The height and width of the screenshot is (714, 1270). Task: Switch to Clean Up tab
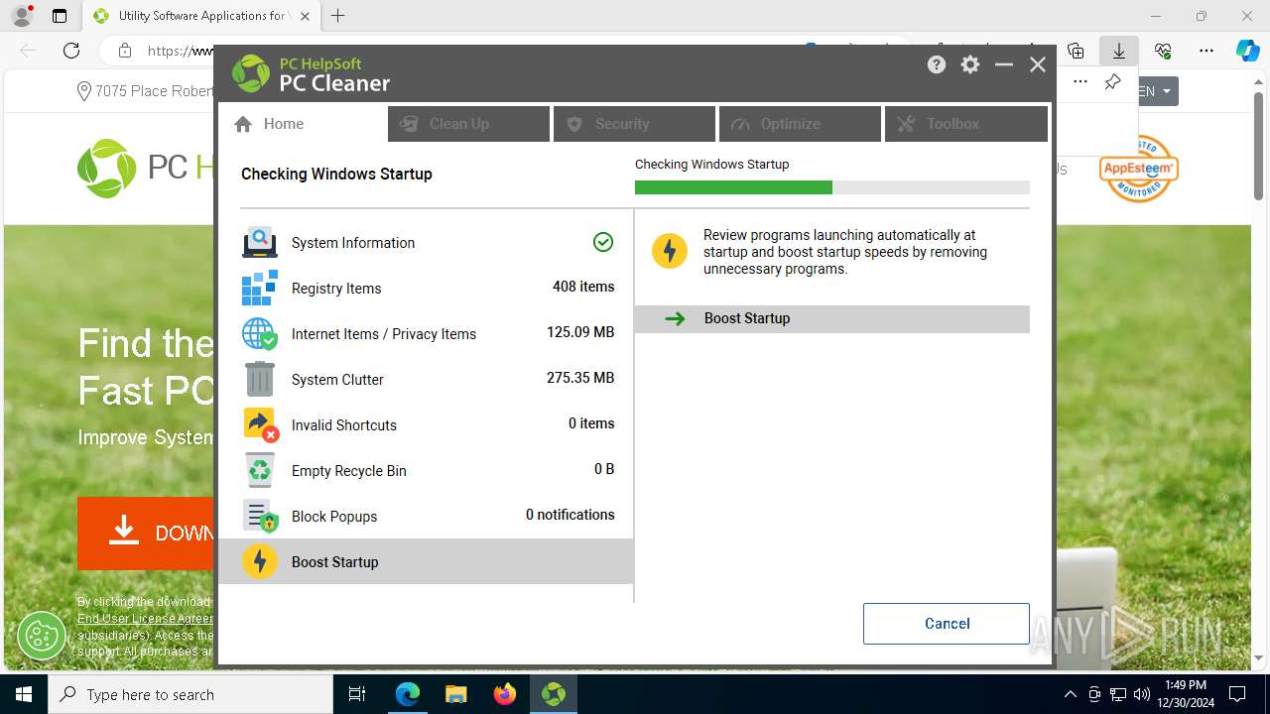coord(468,124)
